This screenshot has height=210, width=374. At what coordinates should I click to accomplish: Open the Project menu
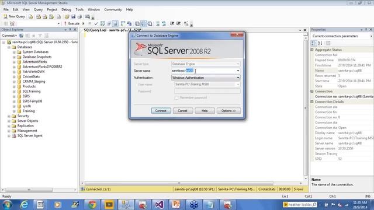pos(52,9)
